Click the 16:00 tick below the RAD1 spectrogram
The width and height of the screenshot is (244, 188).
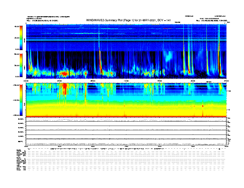click(160, 81)
